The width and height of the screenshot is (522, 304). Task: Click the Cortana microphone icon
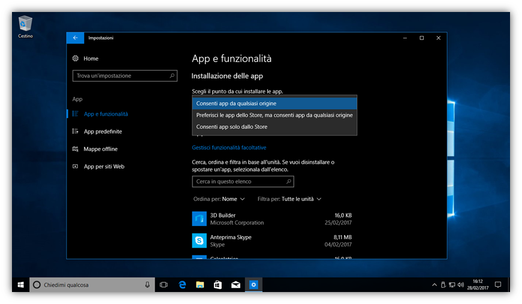pyautogui.click(x=147, y=285)
